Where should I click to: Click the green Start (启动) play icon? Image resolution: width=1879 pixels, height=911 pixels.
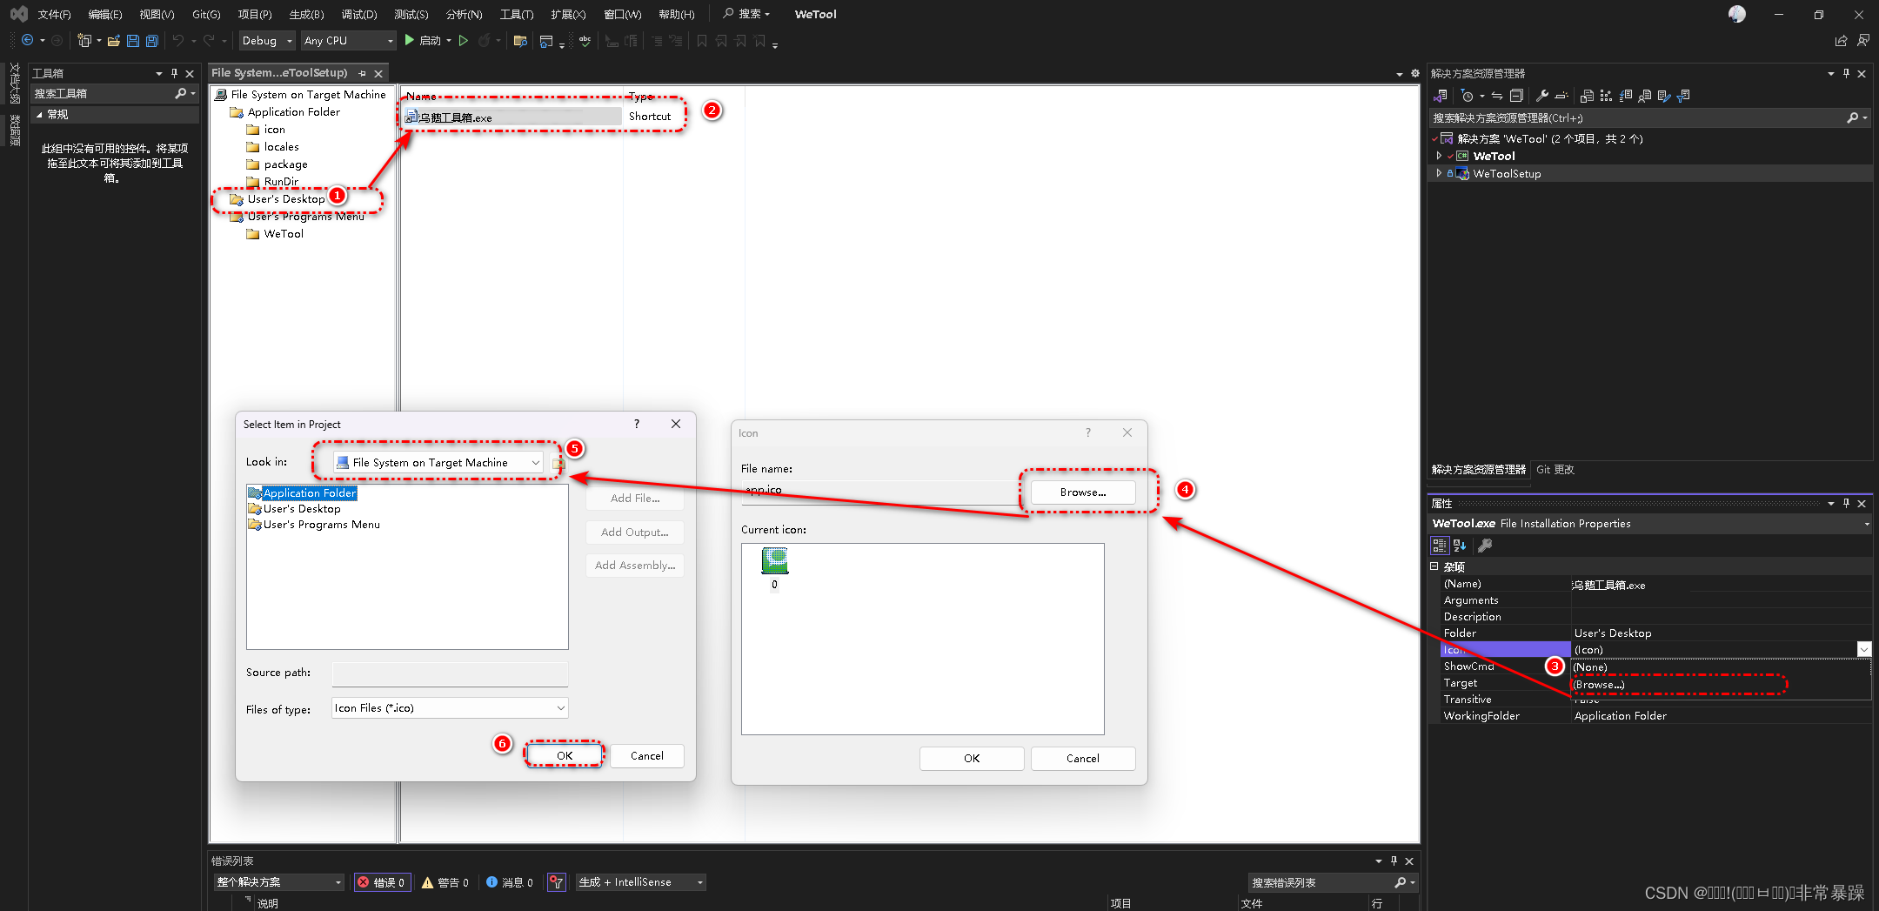410,41
